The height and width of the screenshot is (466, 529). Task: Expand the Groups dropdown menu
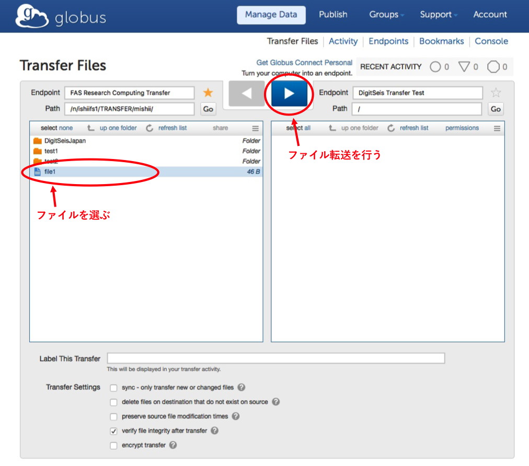point(386,15)
